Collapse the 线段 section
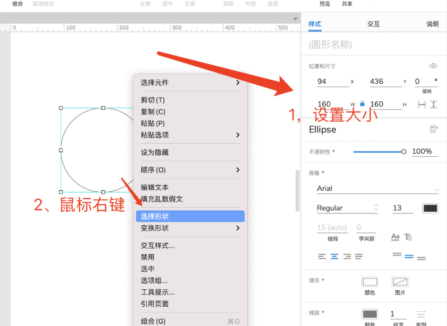The width and height of the screenshot is (447, 326). coord(317,312)
